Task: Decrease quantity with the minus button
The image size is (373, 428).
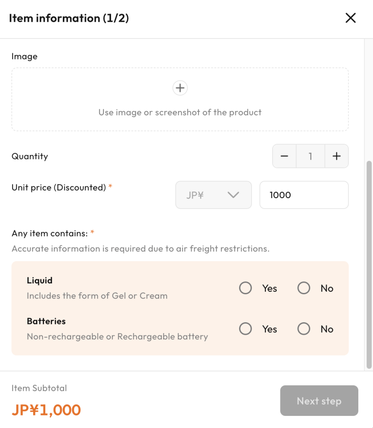Action: pyautogui.click(x=284, y=156)
